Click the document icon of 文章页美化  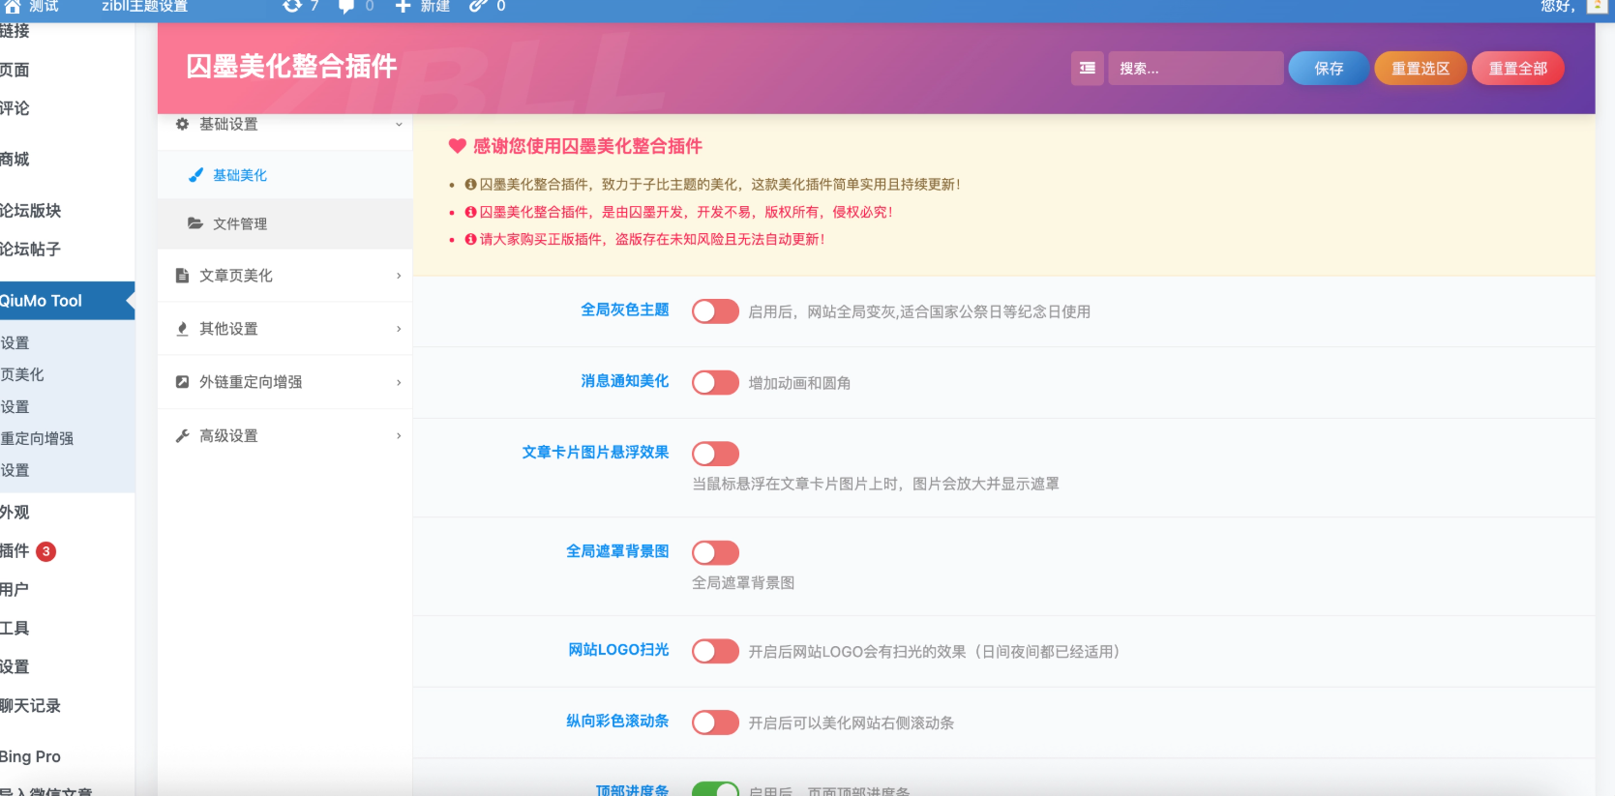pos(182,276)
